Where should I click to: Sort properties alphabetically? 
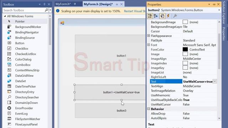click(156, 16)
